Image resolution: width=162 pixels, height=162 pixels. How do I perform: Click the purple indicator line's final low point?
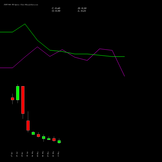pyautogui.click(x=125, y=76)
